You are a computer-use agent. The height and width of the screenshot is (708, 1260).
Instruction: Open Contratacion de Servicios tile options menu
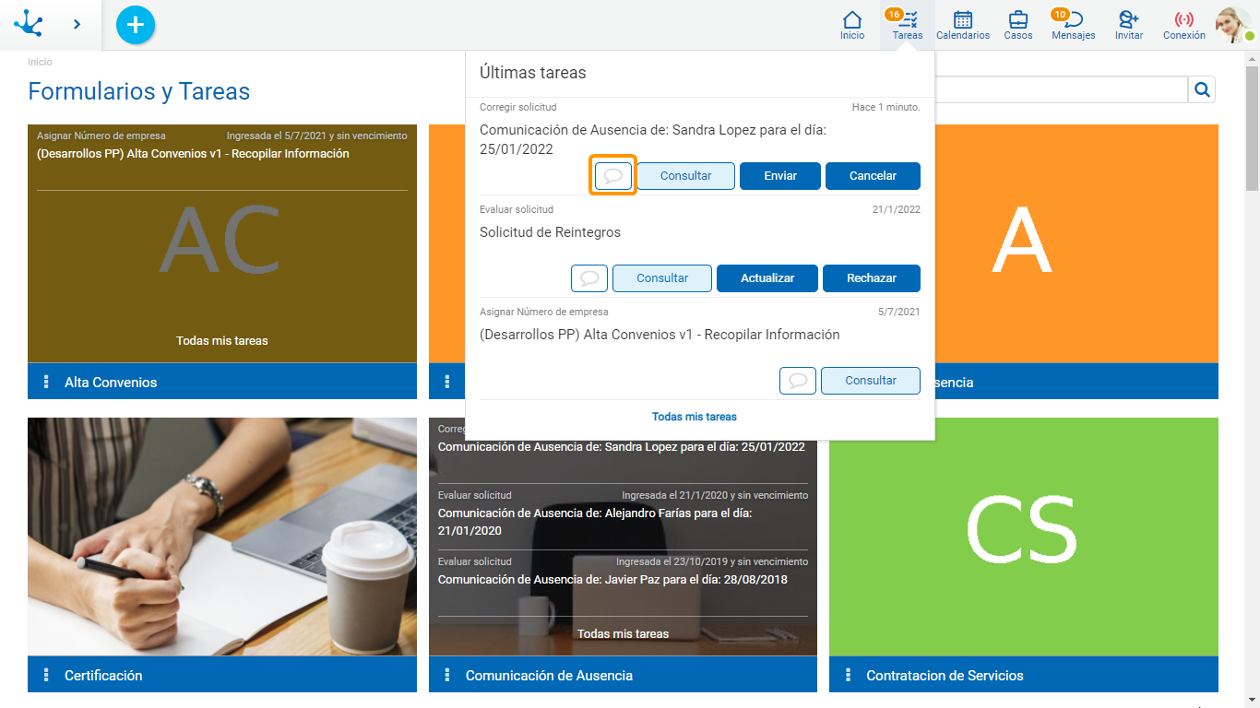point(848,675)
